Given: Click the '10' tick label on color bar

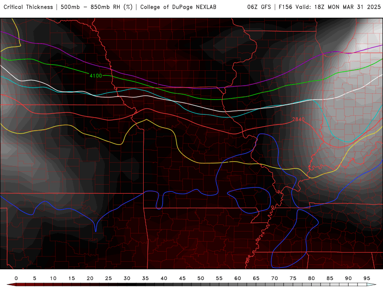Looking at the screenshot, I should (53, 278).
